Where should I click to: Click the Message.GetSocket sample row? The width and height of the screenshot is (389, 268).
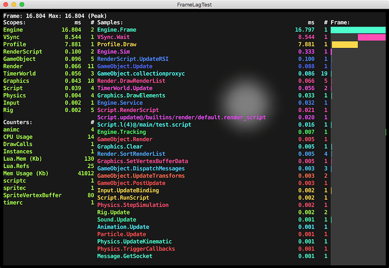(125, 257)
